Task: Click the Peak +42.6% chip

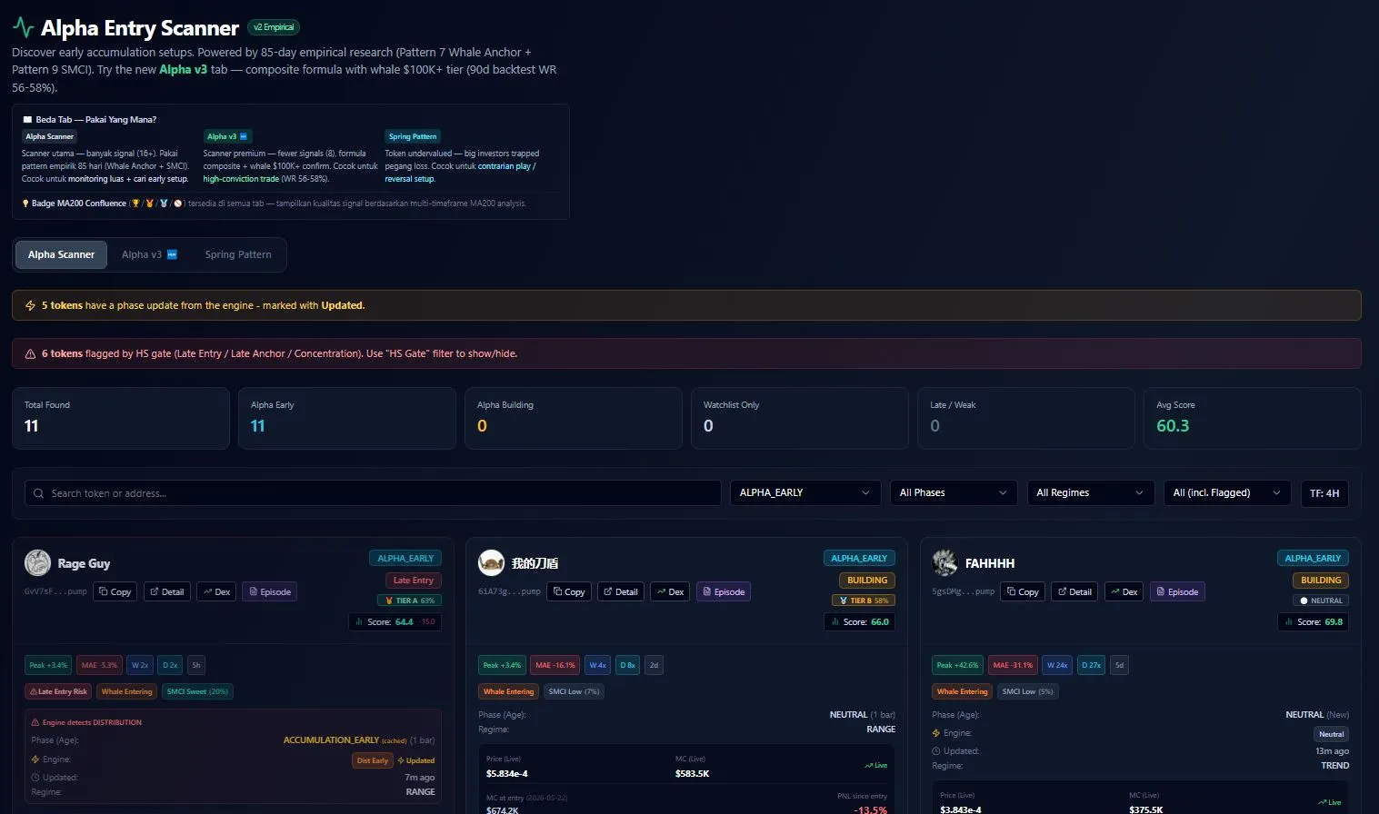Action: 957,665
